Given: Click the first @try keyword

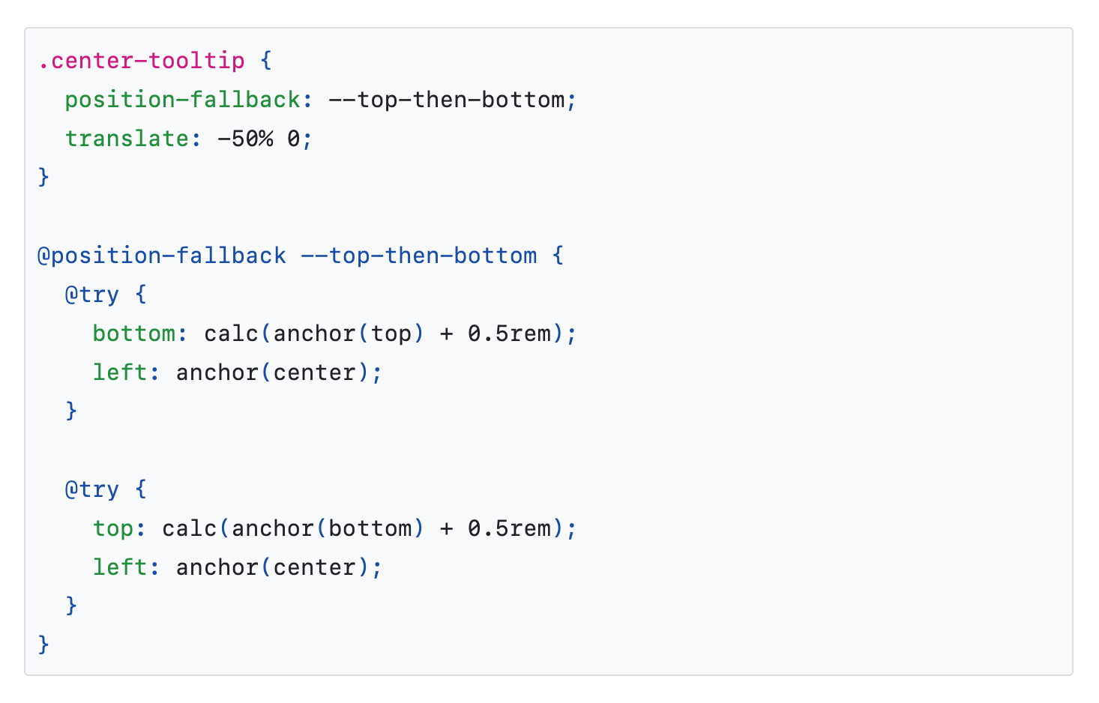Looking at the screenshot, I should click(x=92, y=295).
